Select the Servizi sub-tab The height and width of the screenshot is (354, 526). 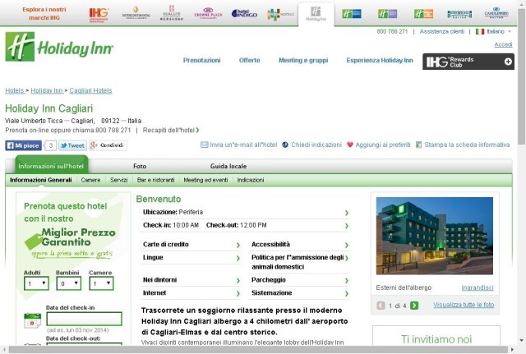point(118,180)
